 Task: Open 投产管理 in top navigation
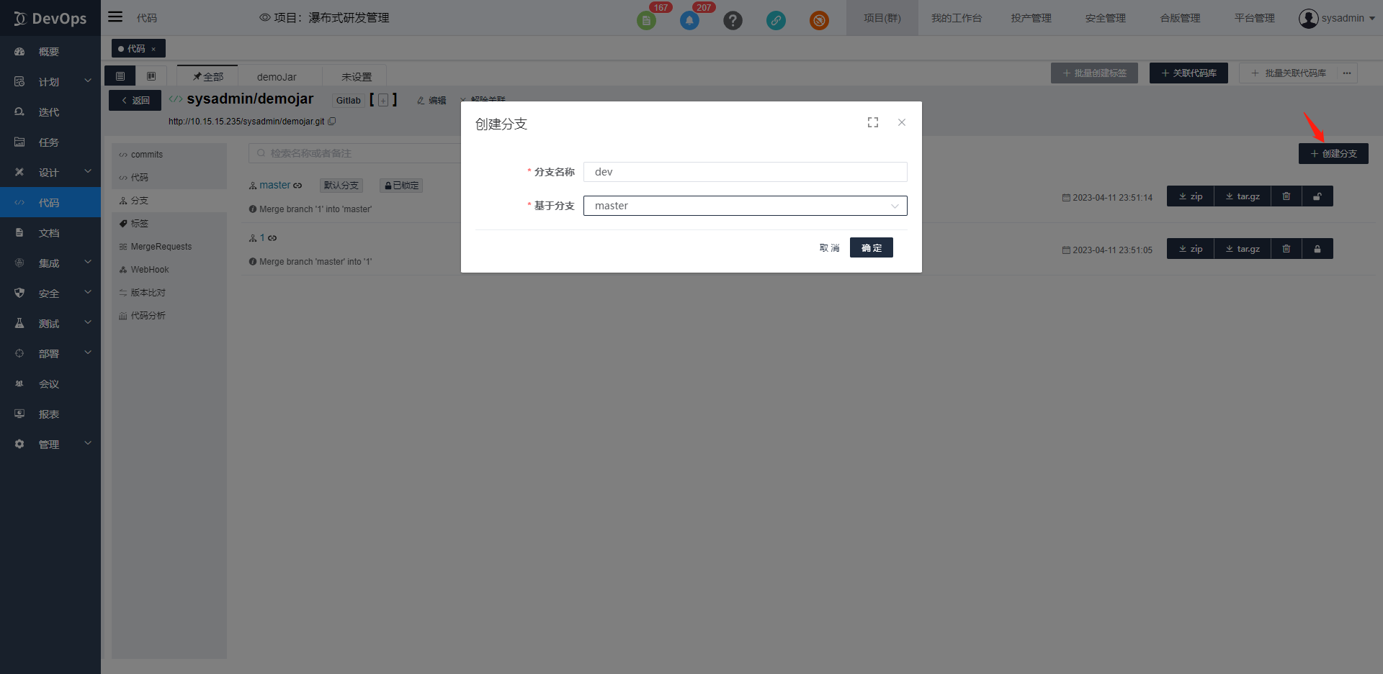point(1031,18)
